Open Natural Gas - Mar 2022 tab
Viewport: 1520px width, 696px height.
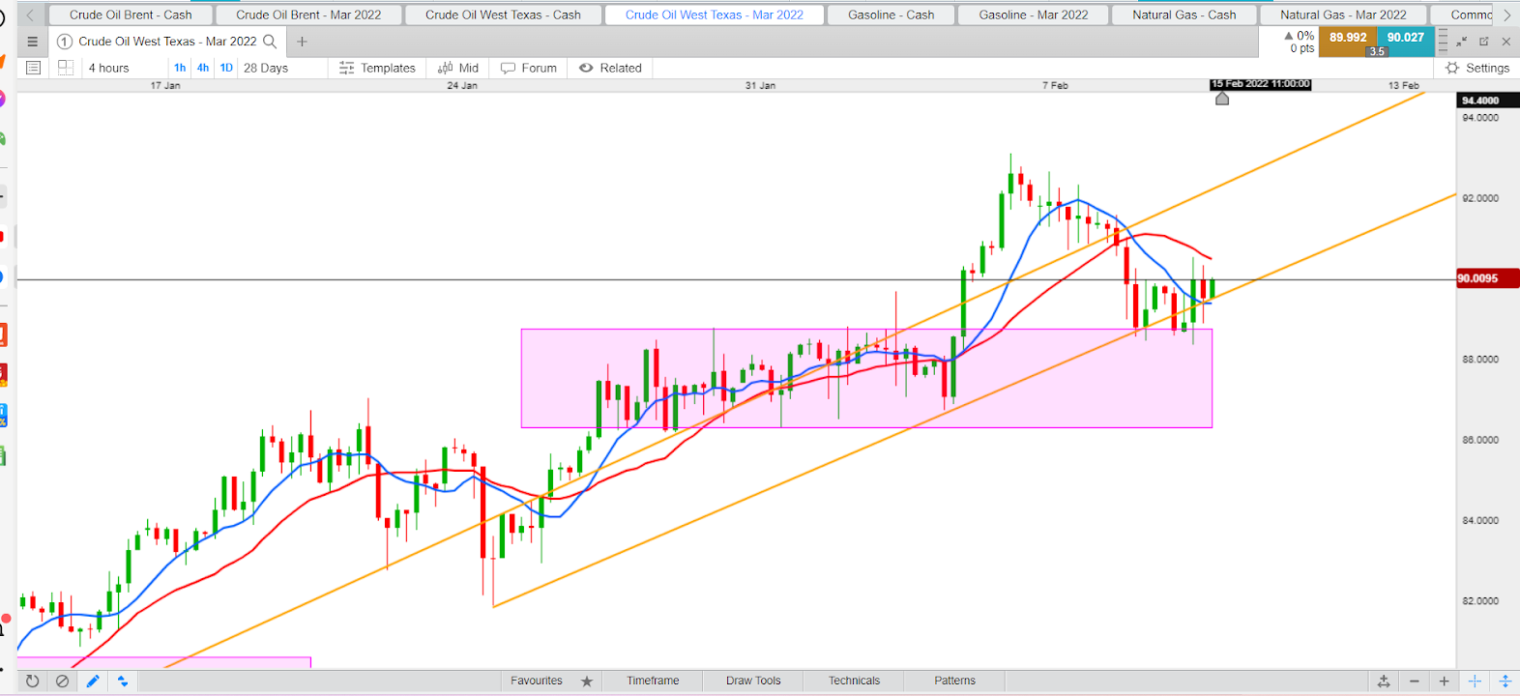pyautogui.click(x=1343, y=14)
